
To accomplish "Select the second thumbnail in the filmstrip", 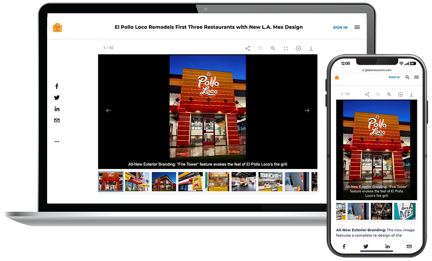I will click(x=137, y=182).
